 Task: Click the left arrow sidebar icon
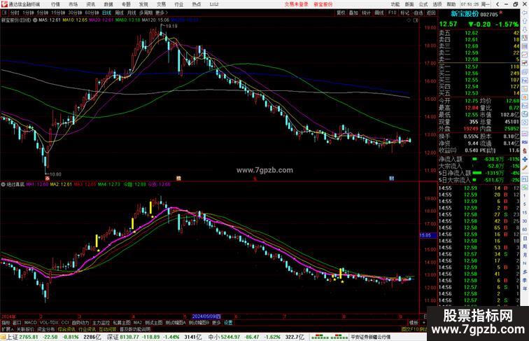525,13
